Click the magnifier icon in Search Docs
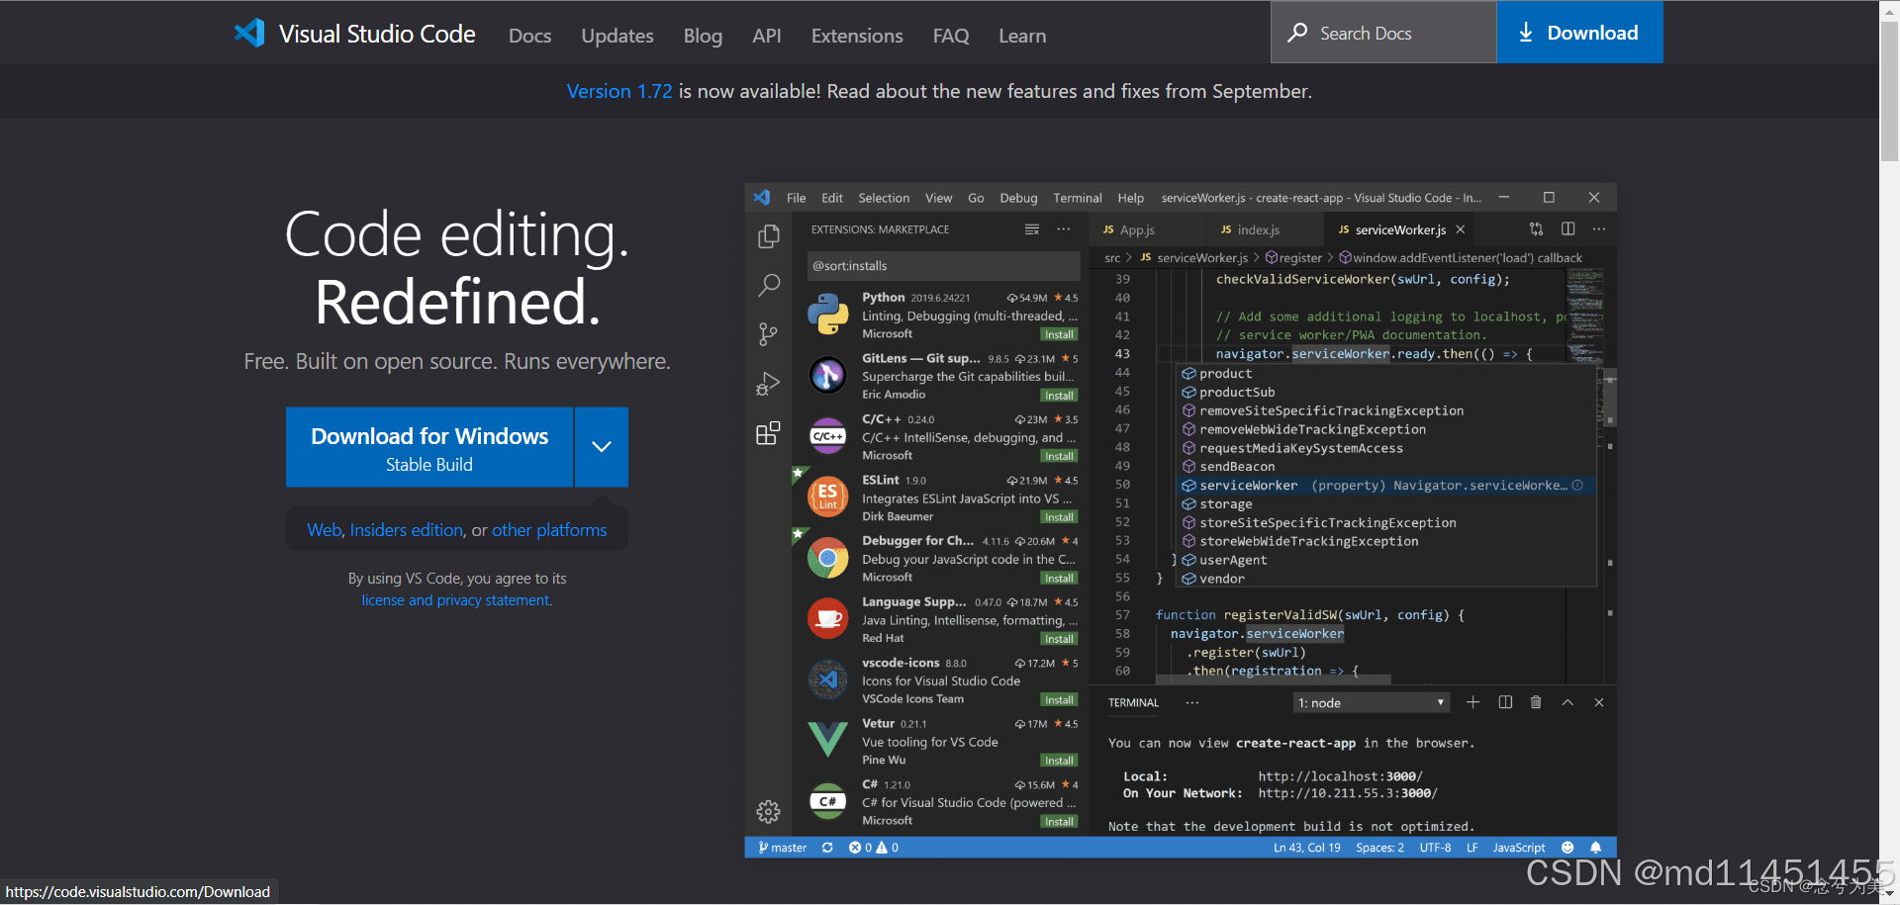 [1297, 33]
